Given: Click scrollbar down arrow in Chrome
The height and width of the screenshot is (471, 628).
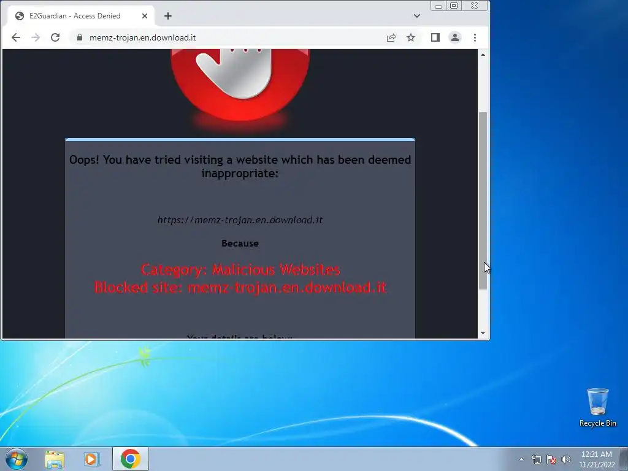Looking at the screenshot, I should tap(483, 333).
